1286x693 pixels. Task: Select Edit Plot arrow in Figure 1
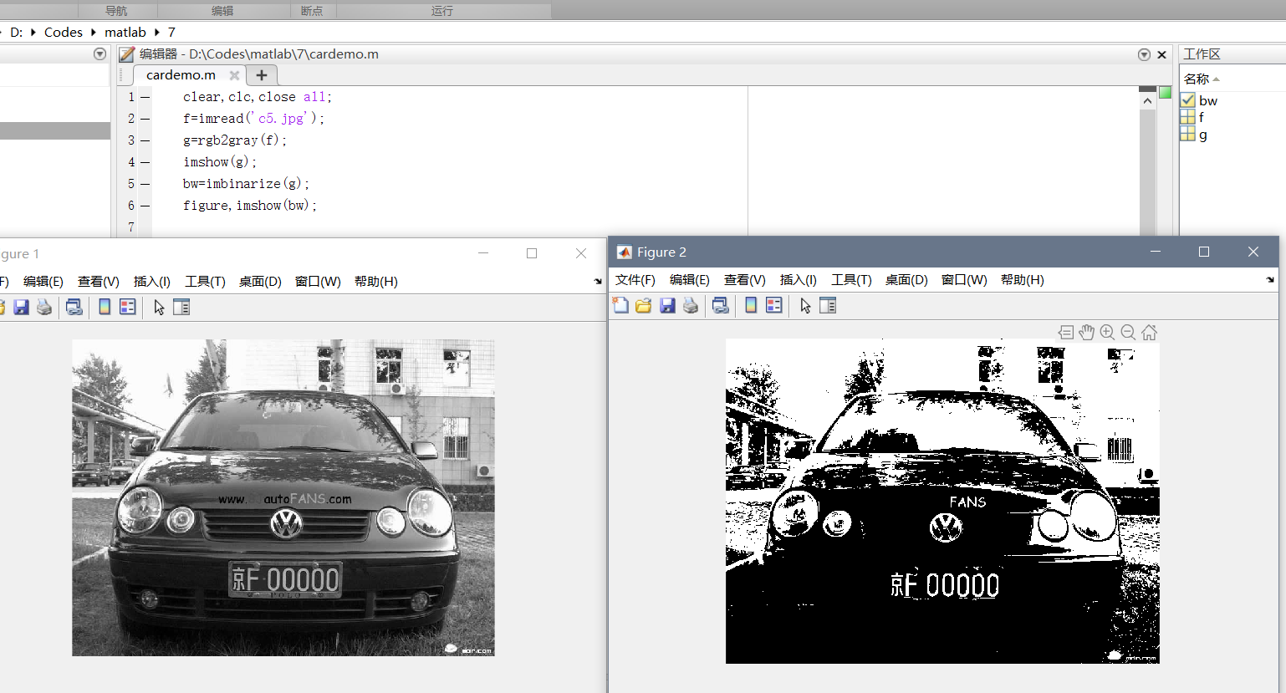[x=159, y=308]
